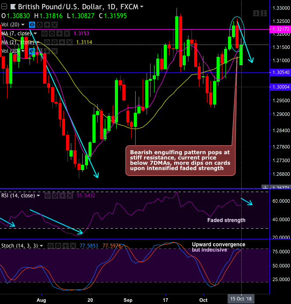Click the RSI (14, close) indicator label

(x=18, y=196)
